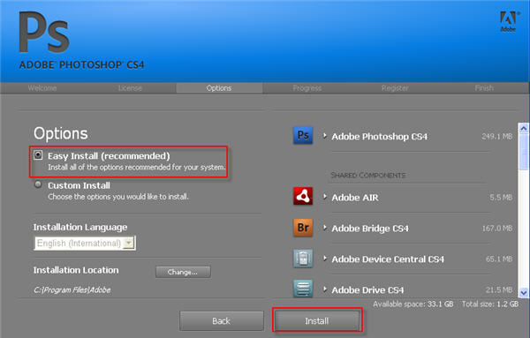530x338 pixels.
Task: Go to the Finish step tab
Action: (484, 88)
